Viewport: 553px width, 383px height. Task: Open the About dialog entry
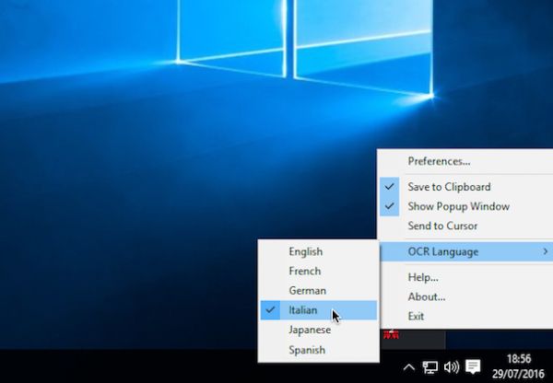pos(466,296)
